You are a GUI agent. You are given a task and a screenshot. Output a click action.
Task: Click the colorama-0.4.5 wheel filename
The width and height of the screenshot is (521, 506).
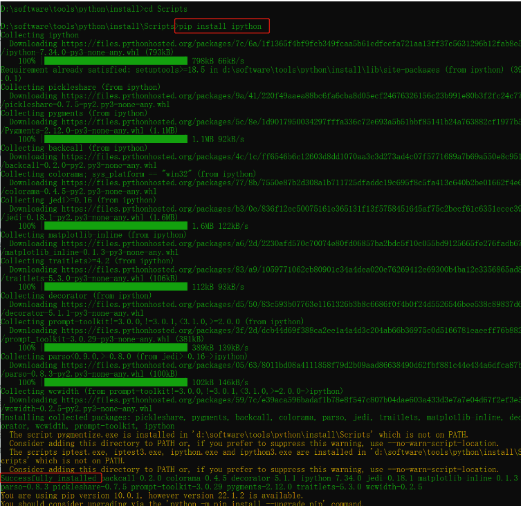79,191
